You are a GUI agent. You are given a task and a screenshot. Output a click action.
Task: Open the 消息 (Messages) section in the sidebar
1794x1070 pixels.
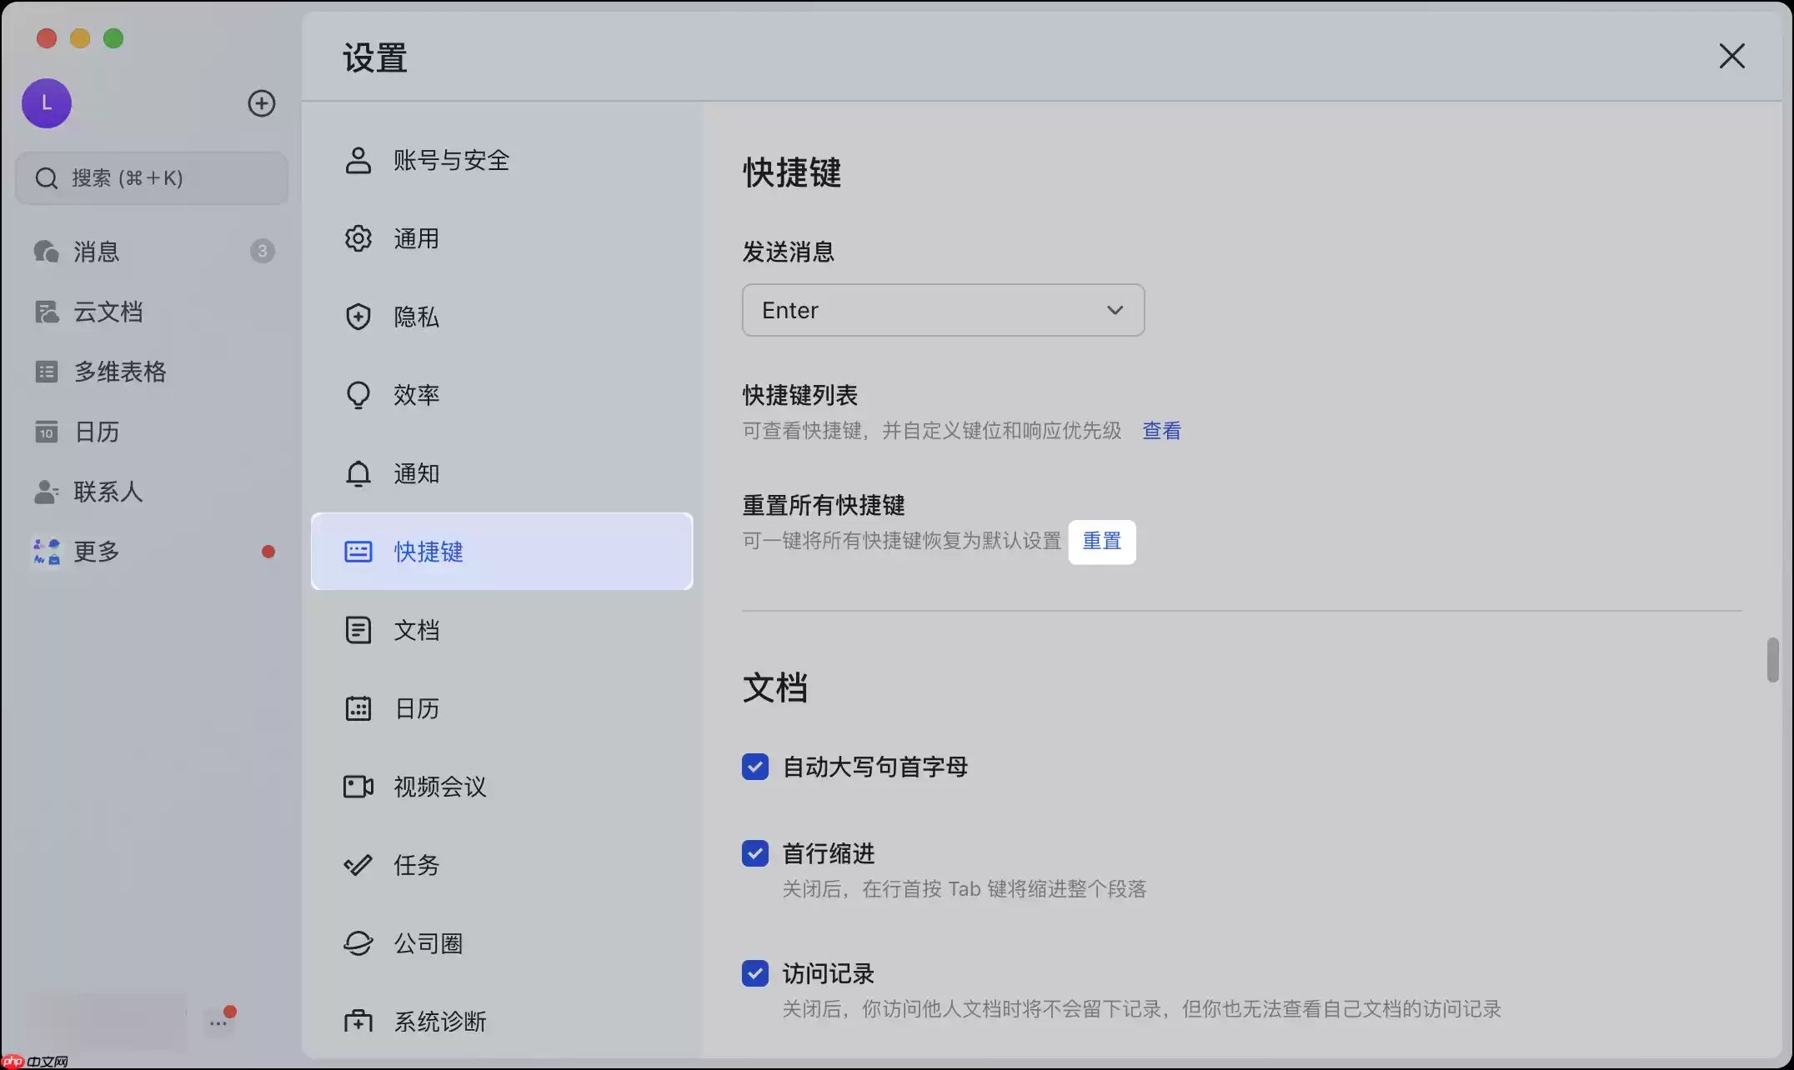(96, 251)
